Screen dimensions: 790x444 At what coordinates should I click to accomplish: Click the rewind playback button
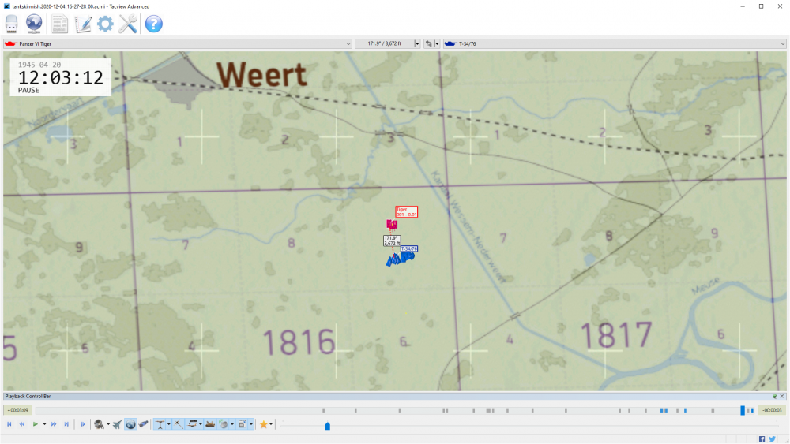pyautogui.click(x=22, y=424)
